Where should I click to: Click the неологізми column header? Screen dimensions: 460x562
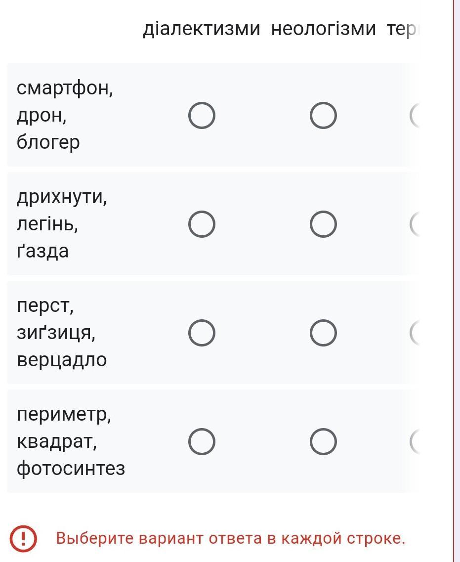pos(324,29)
